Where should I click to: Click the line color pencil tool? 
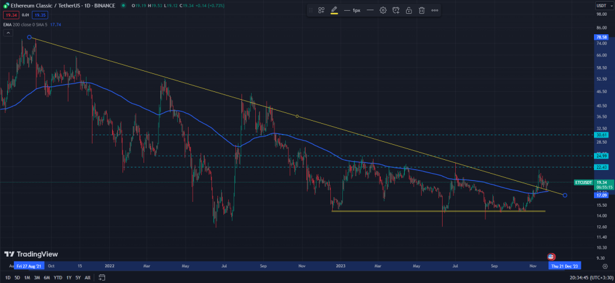pyautogui.click(x=334, y=10)
